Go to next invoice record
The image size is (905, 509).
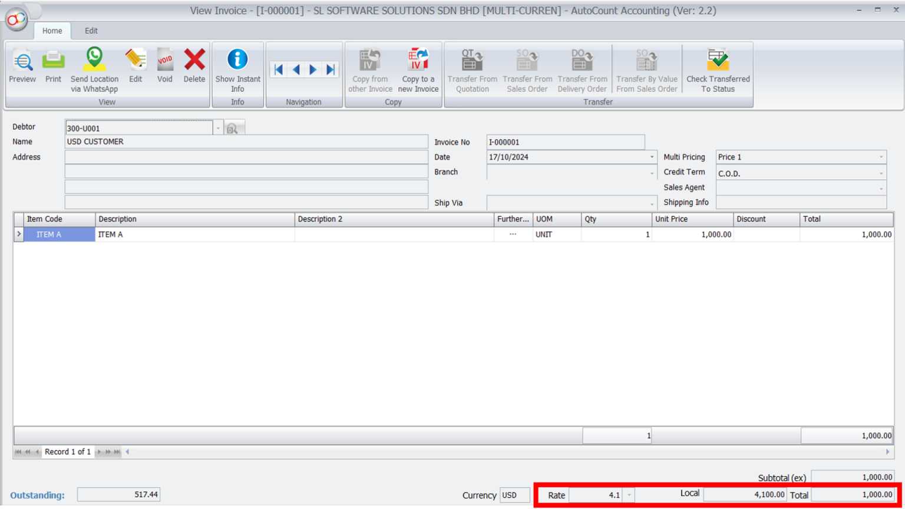(x=313, y=70)
